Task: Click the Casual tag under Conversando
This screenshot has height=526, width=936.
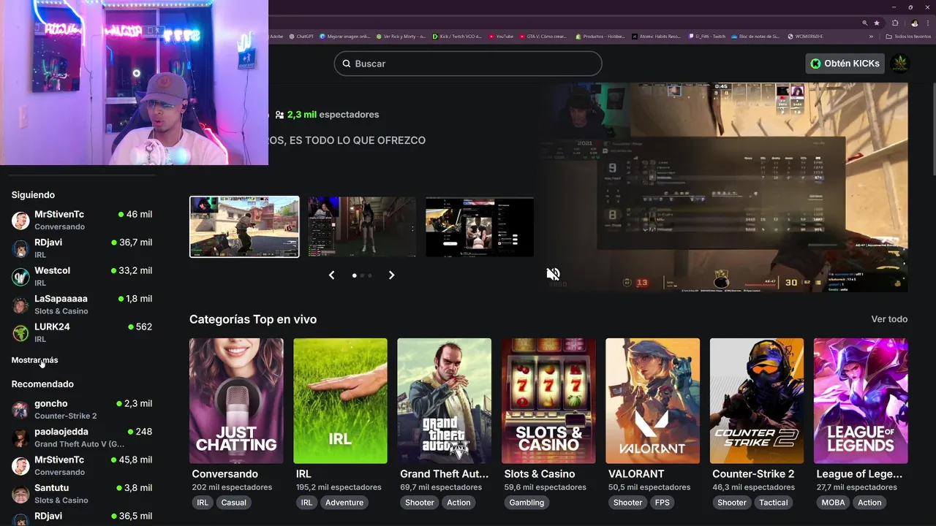Action: click(x=234, y=503)
